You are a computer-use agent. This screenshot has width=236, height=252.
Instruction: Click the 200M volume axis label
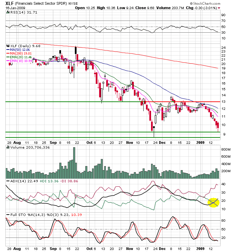point(226,171)
